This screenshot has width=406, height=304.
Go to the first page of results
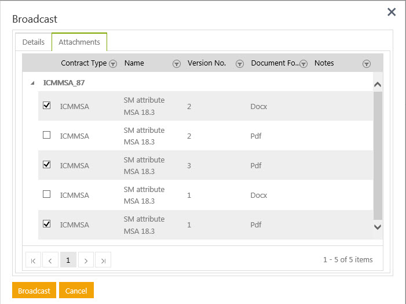coord(33,260)
